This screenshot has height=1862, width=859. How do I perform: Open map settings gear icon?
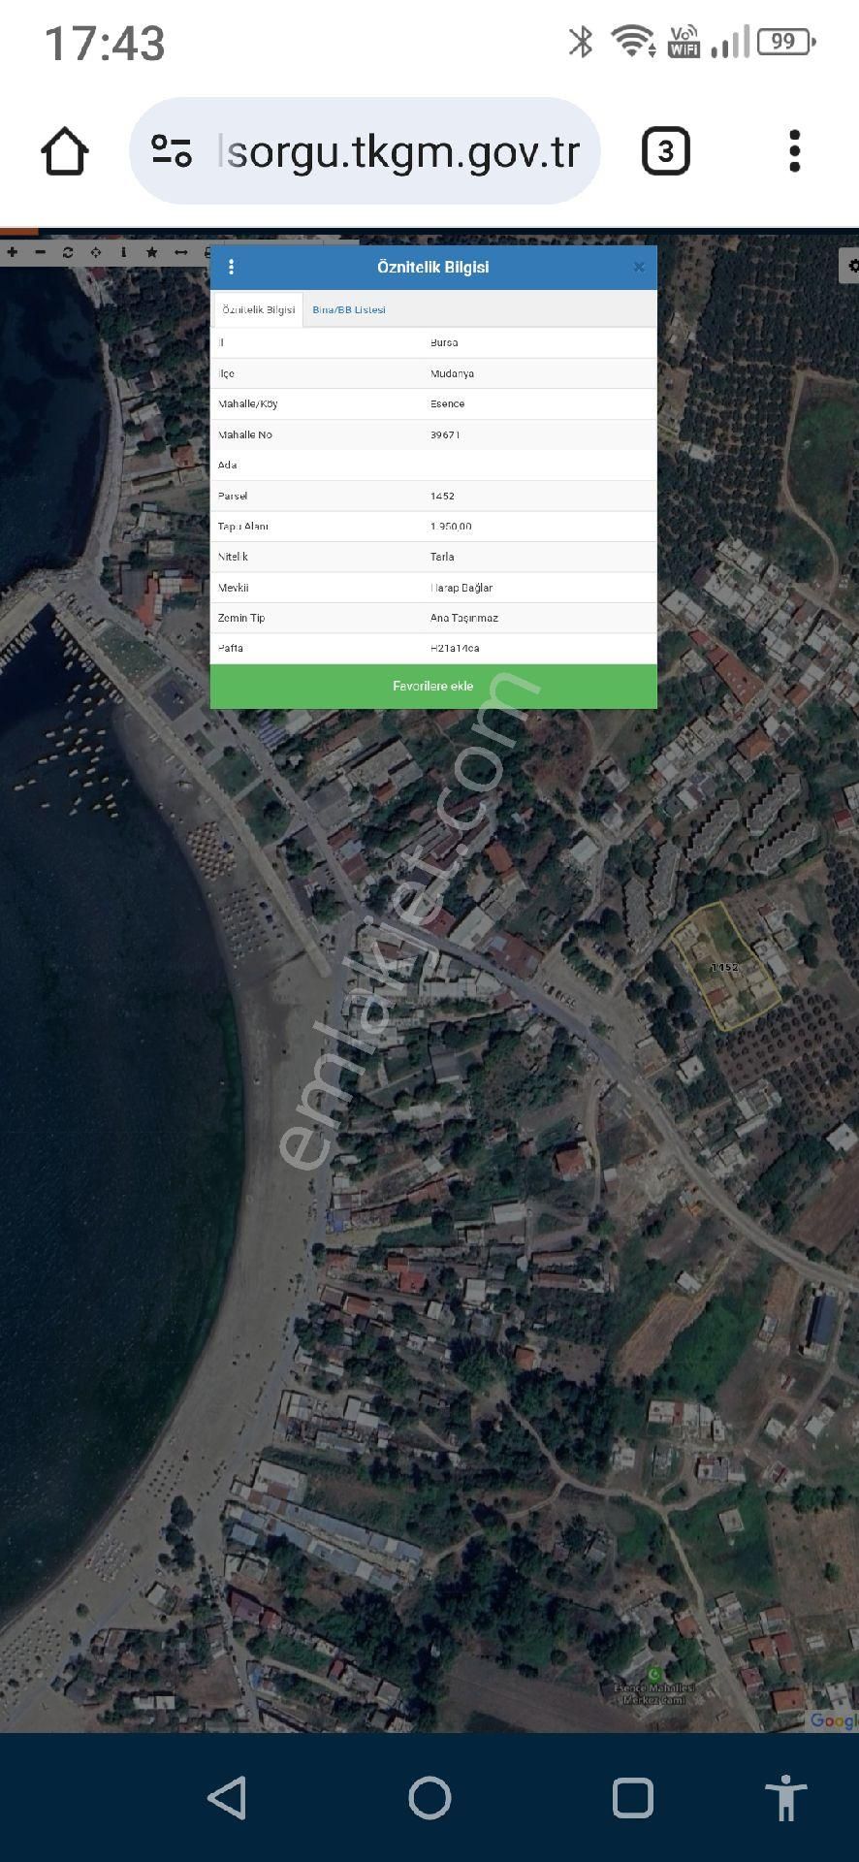tap(850, 265)
